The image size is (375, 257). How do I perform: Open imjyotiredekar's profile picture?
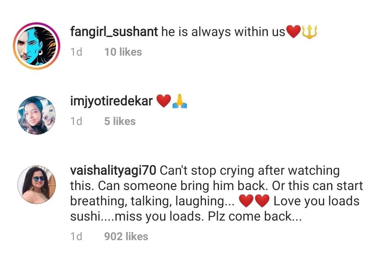pyautogui.click(x=37, y=115)
